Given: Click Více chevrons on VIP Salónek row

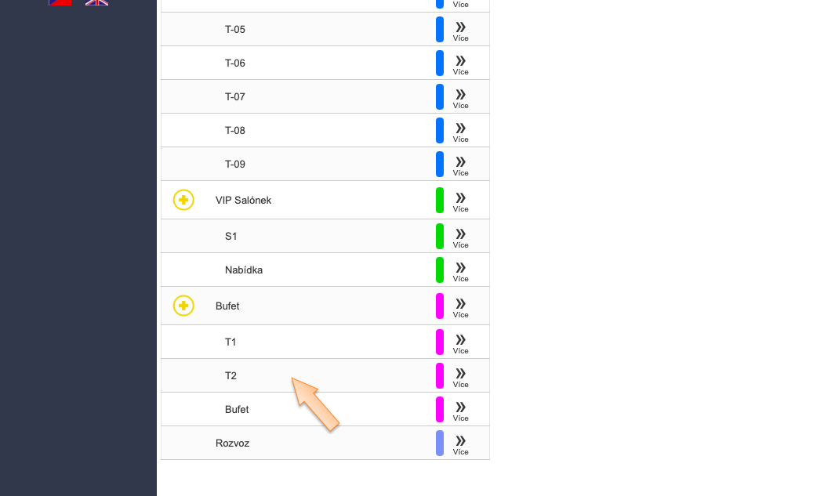Looking at the screenshot, I should 460,201.
